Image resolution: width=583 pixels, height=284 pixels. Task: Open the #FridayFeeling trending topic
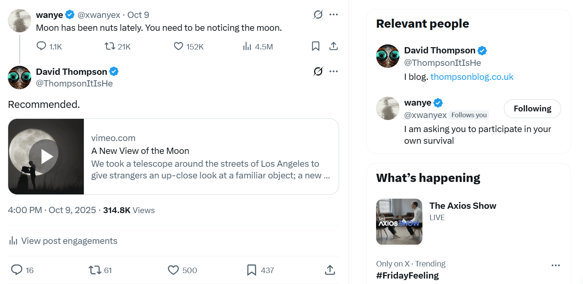[x=407, y=275]
